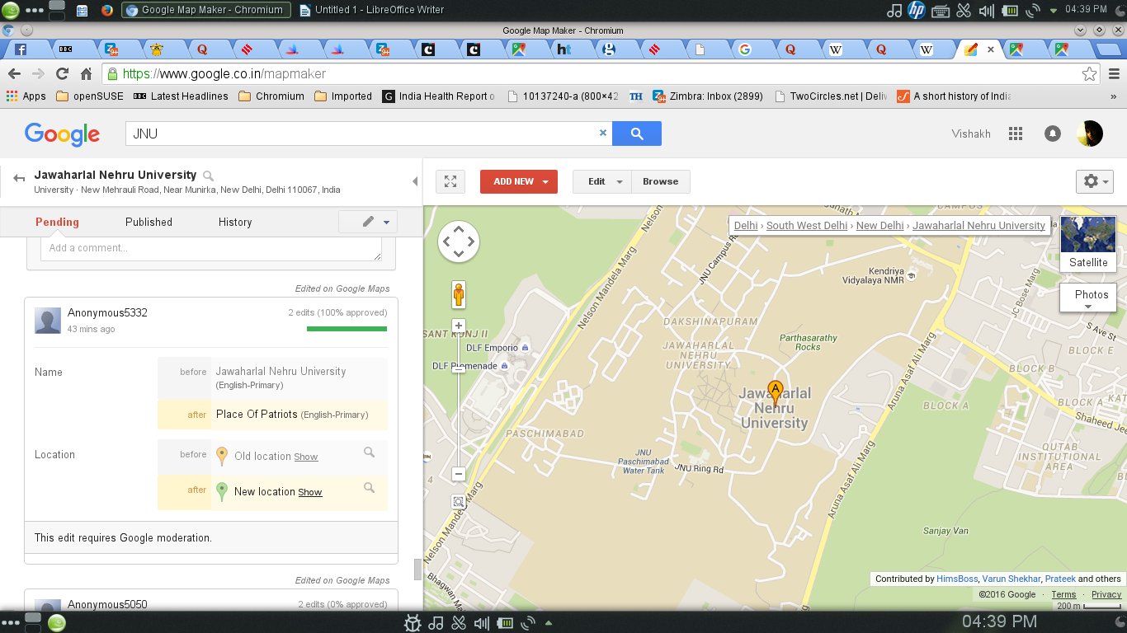Open Firefox from the top panel
1127x633 pixels.
pos(107,10)
